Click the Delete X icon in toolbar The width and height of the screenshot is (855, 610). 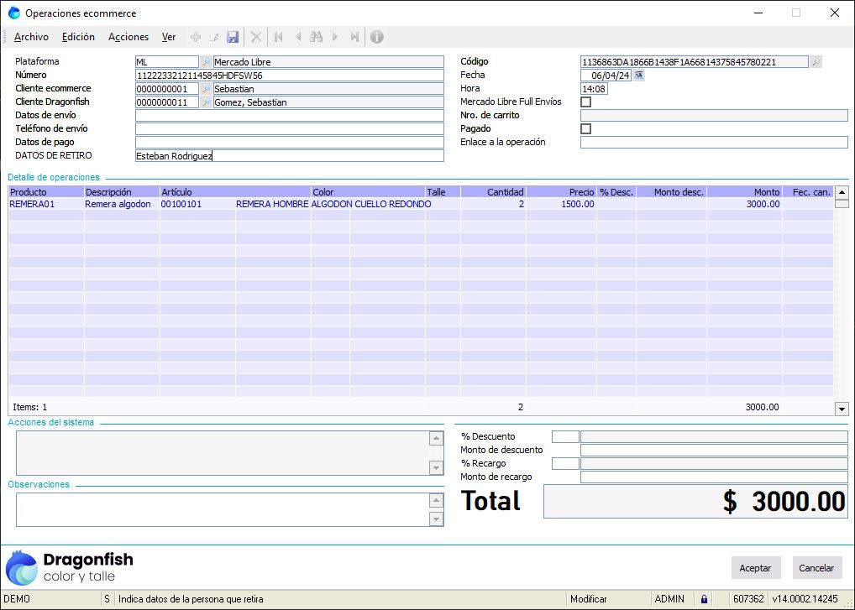pos(255,37)
